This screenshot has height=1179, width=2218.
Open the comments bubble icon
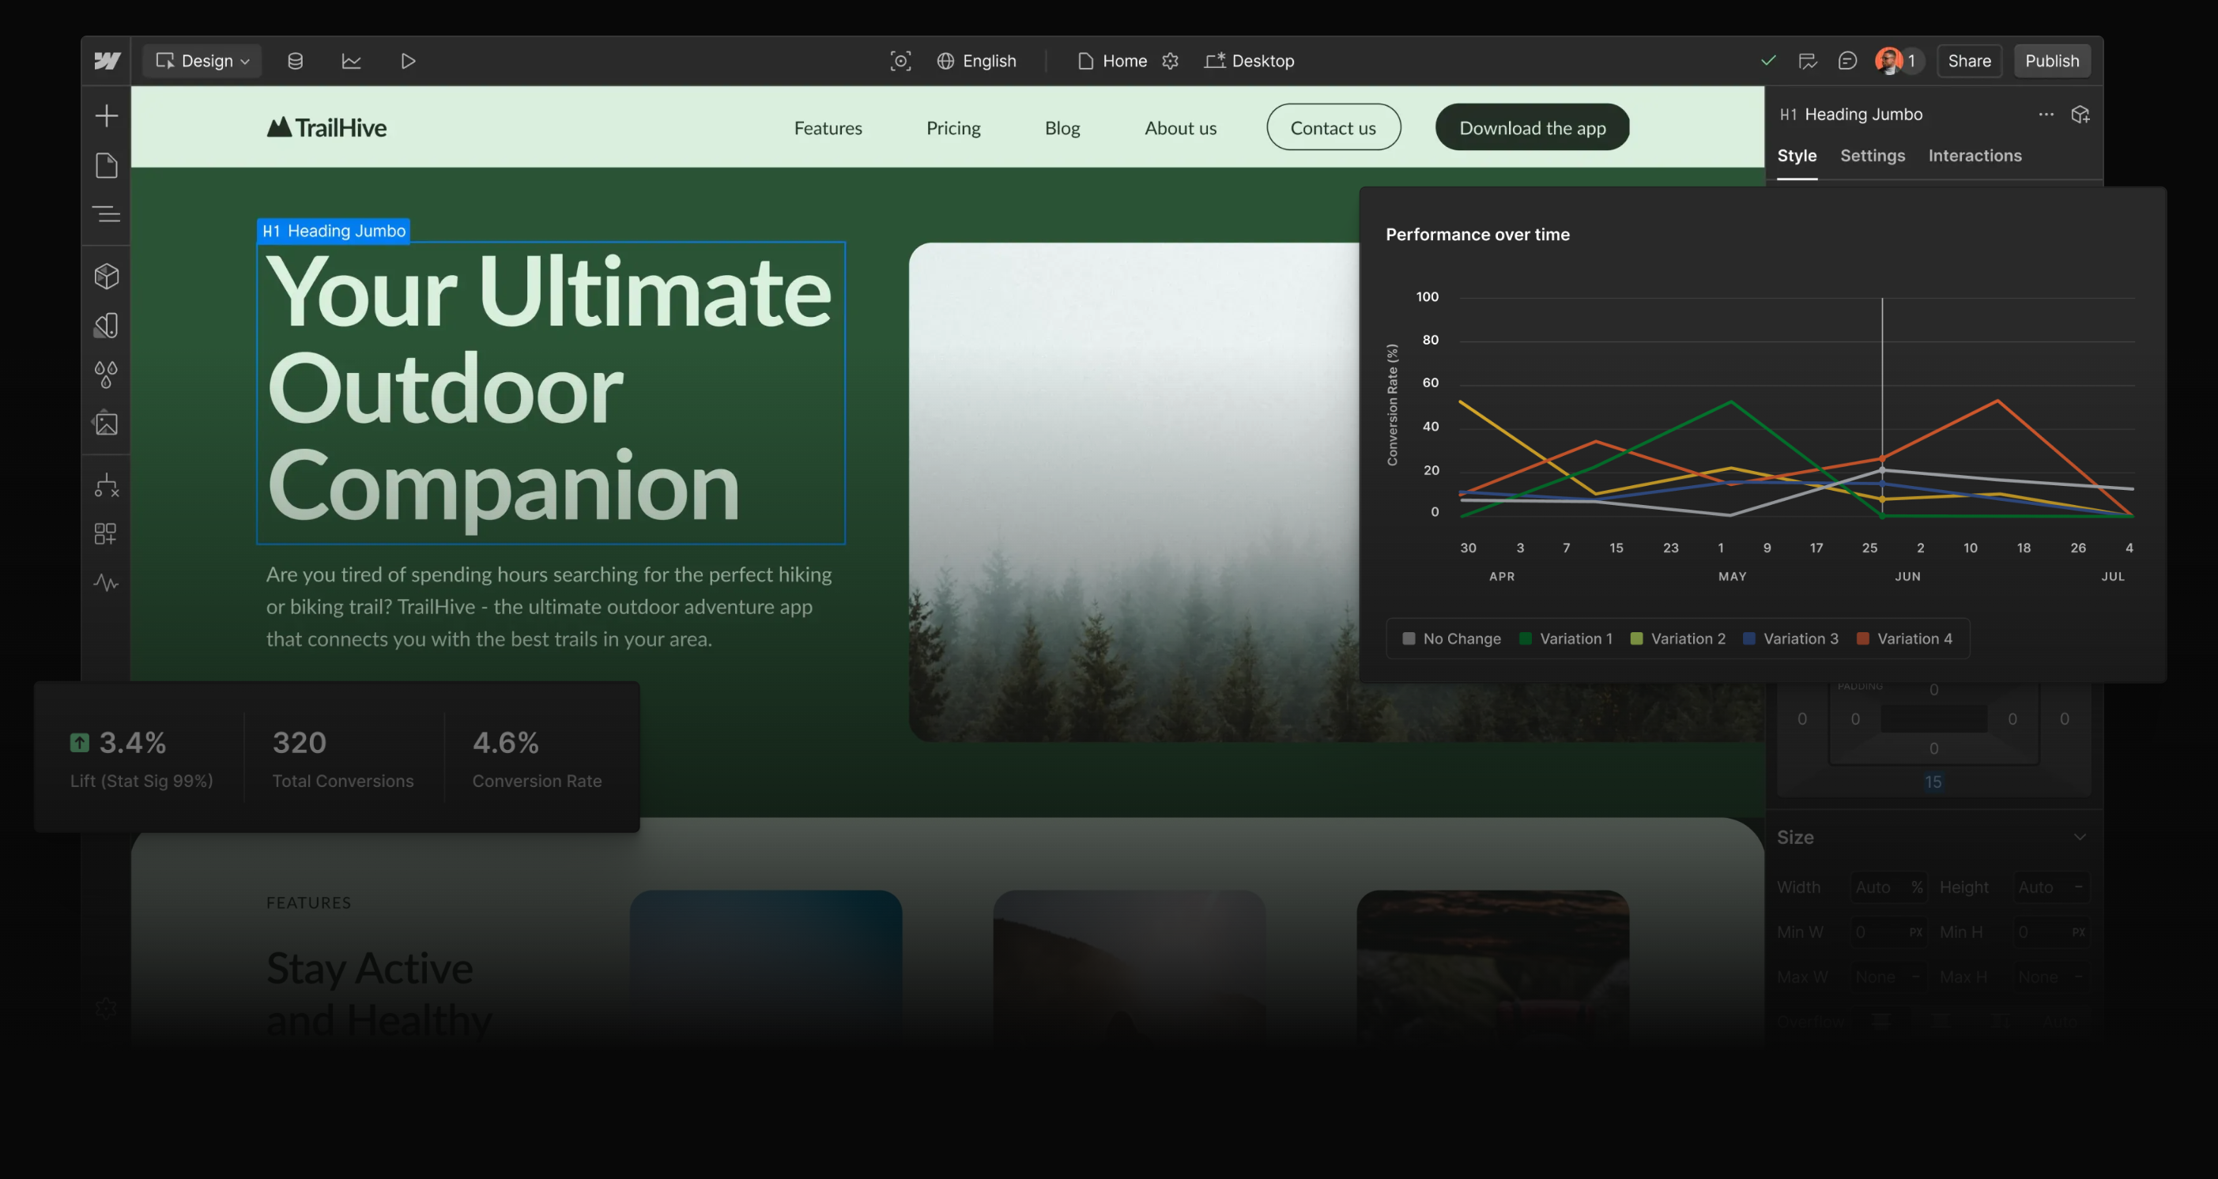click(1847, 61)
